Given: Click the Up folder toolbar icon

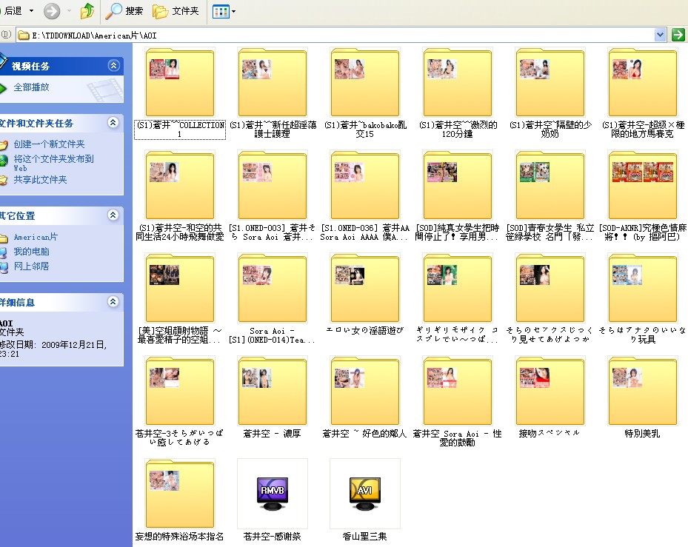Looking at the screenshot, I should [x=87, y=11].
